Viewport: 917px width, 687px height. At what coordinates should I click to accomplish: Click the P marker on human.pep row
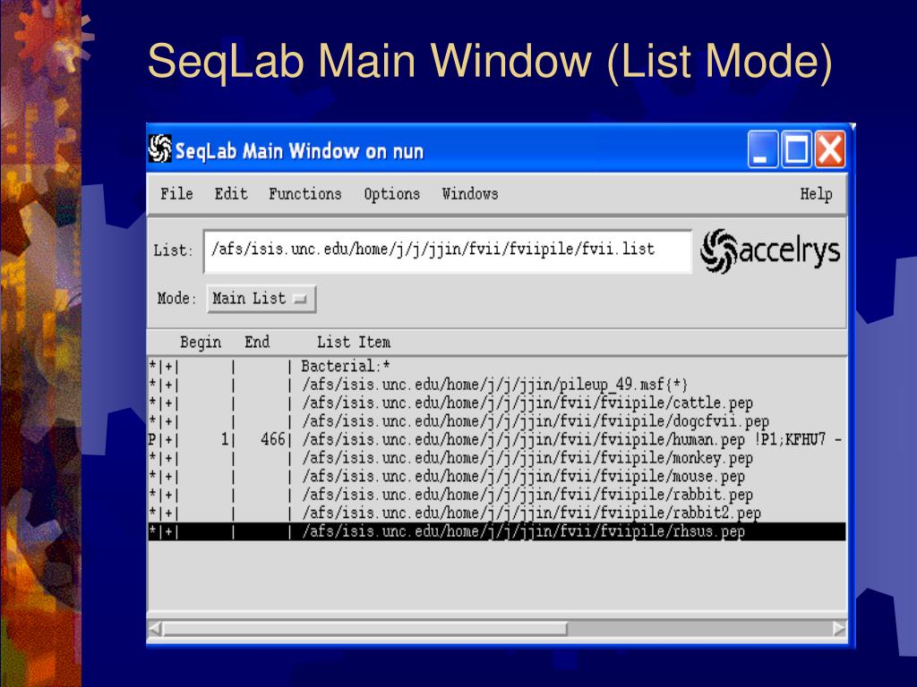152,439
